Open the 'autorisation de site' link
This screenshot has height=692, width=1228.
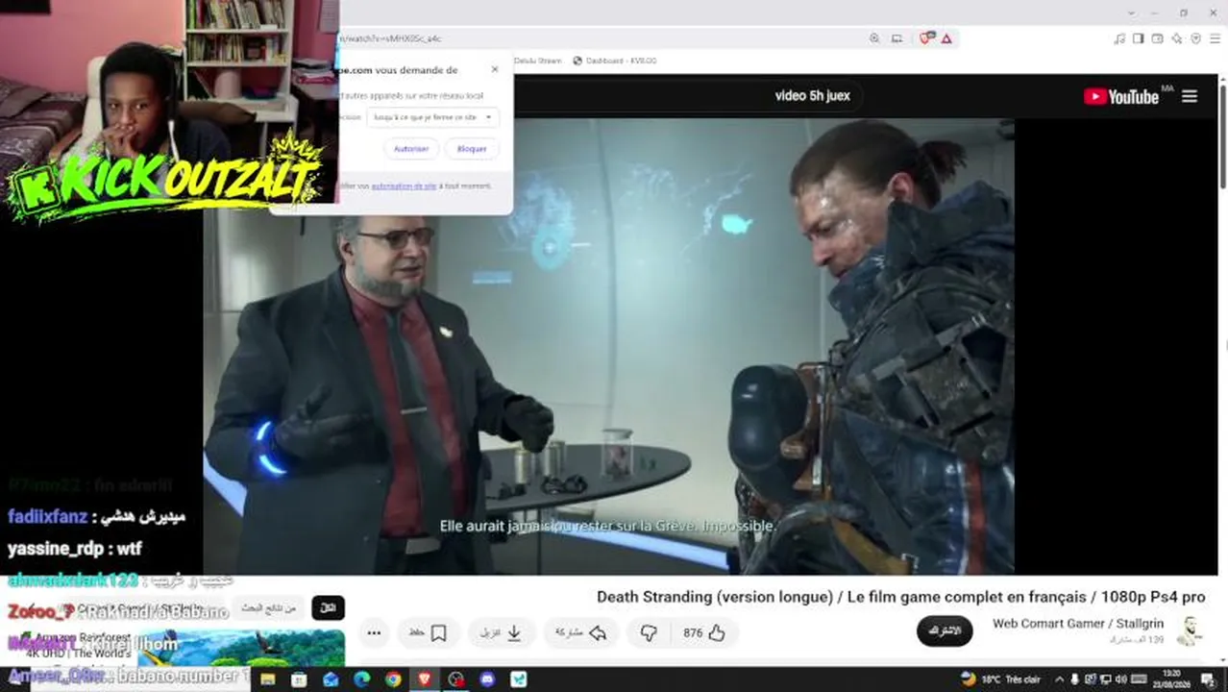click(x=404, y=185)
